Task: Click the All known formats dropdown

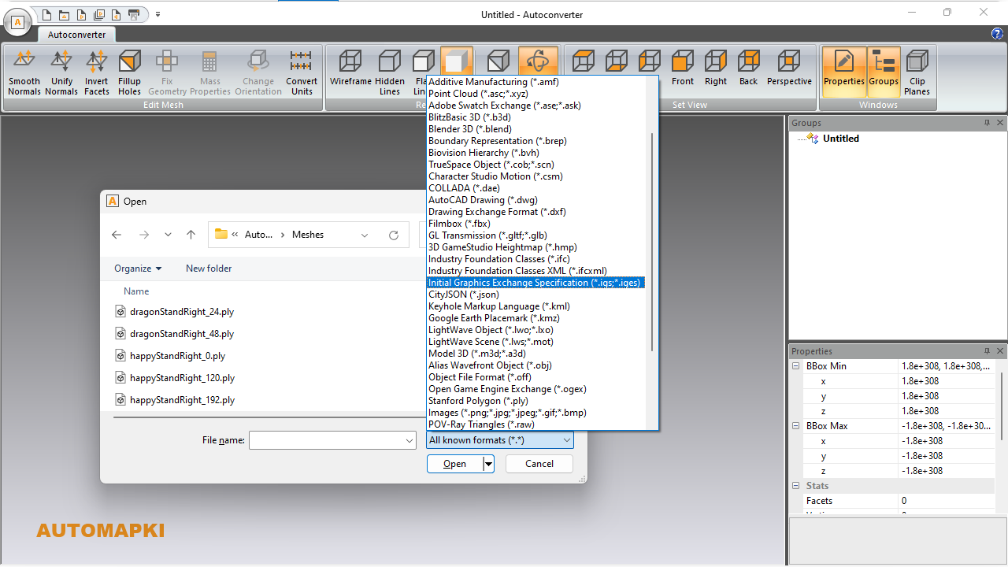Action: pos(500,440)
